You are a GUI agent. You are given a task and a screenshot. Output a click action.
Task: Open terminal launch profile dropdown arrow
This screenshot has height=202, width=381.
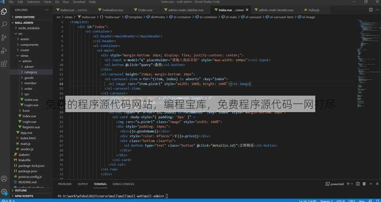352,184
